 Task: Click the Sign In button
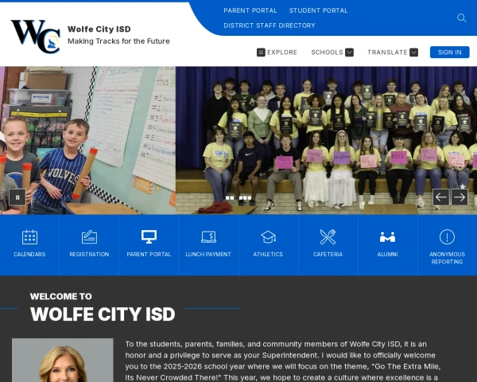click(x=449, y=53)
